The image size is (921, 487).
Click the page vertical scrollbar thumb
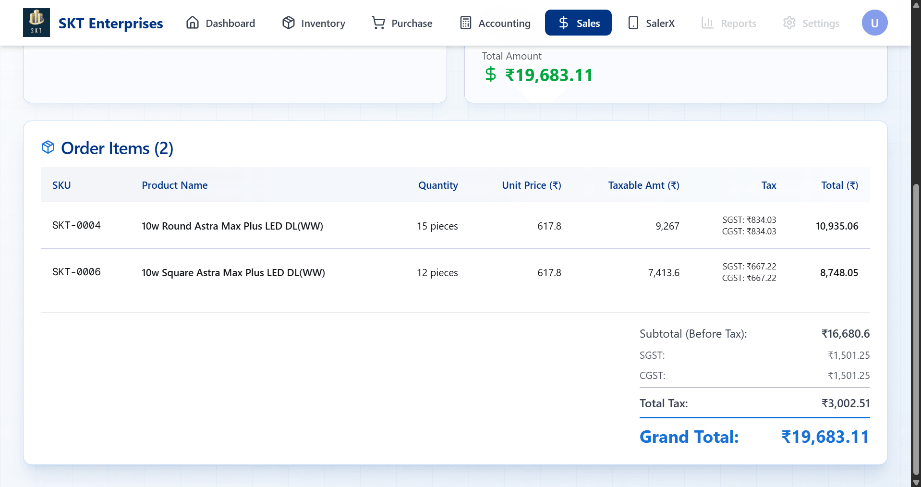(x=916, y=329)
